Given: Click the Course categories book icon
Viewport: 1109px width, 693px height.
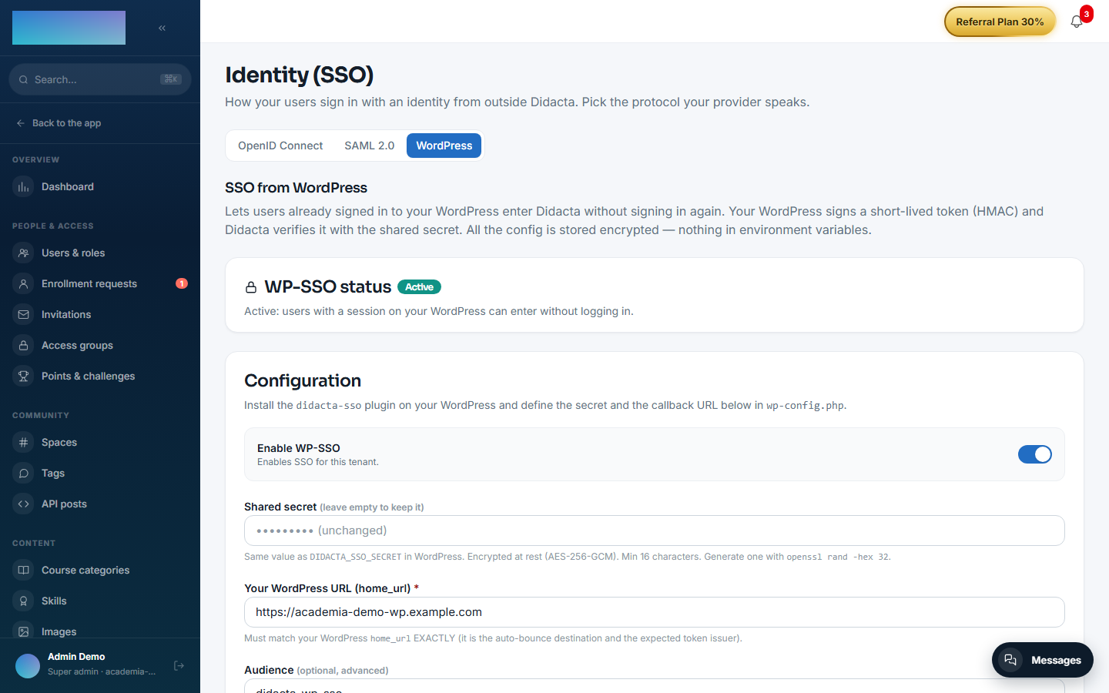Looking at the screenshot, I should pos(24,571).
